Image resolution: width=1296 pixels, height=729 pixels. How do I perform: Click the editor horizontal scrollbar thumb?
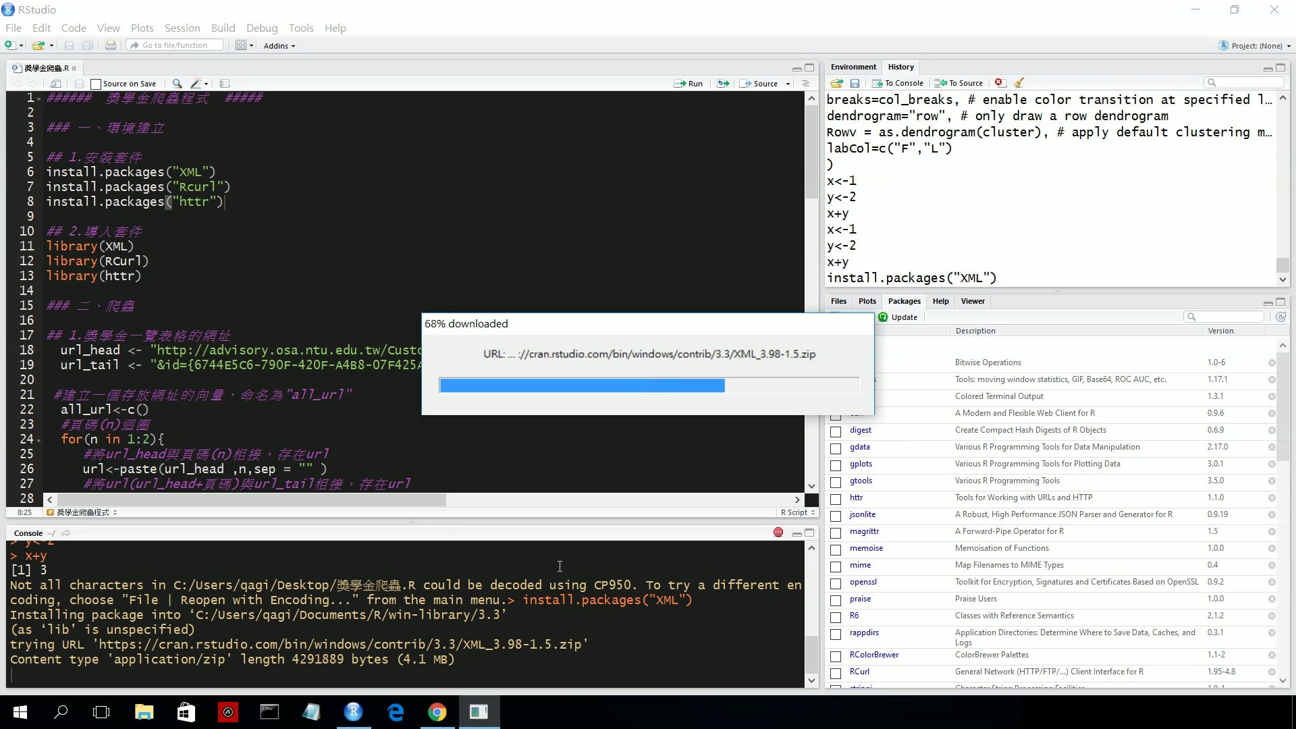[x=252, y=500]
